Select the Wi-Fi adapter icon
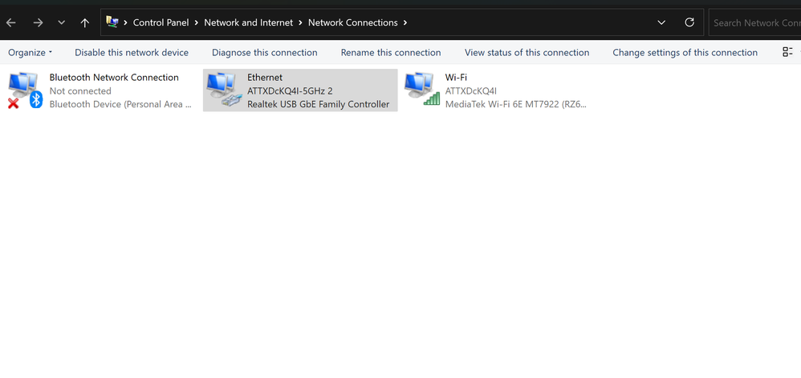 [421, 90]
